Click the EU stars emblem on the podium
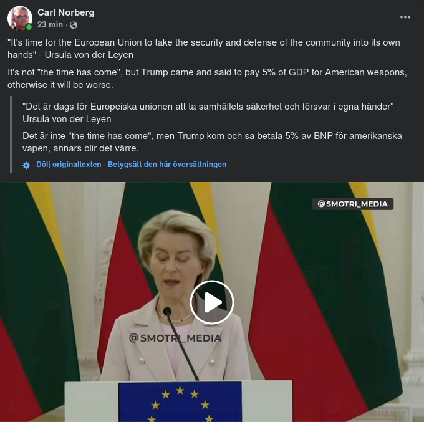 tap(180, 402)
